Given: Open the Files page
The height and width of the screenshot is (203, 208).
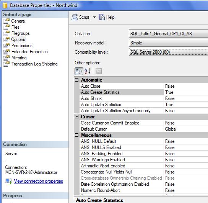Looking at the screenshot, I should pyautogui.click(x=15, y=27).
